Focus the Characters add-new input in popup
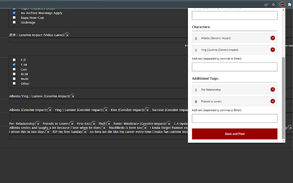 234,67
